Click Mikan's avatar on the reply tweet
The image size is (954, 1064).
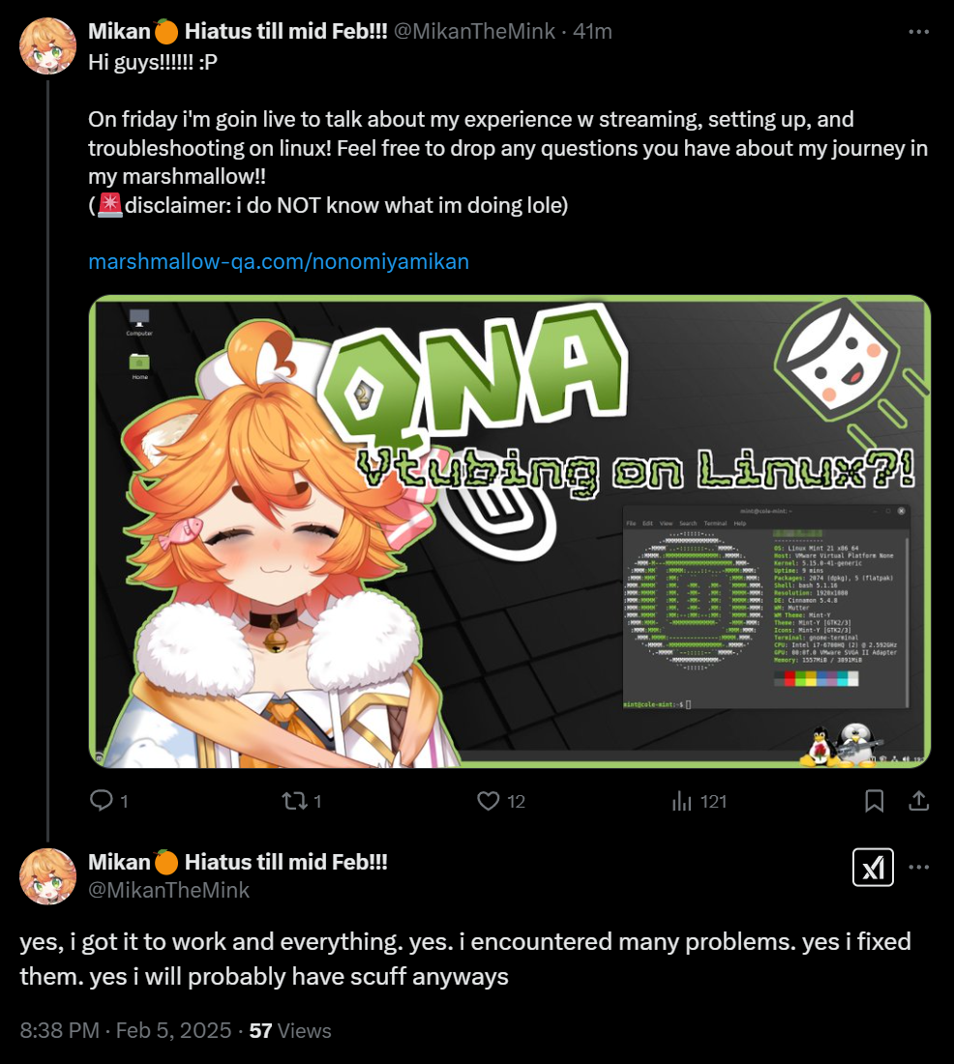click(x=47, y=876)
